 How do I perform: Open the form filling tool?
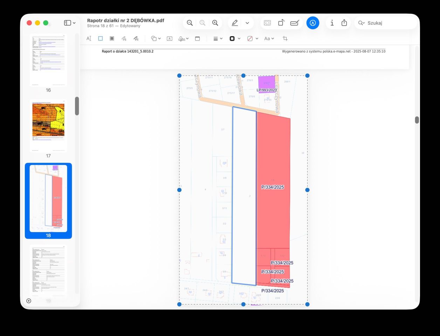click(295, 23)
